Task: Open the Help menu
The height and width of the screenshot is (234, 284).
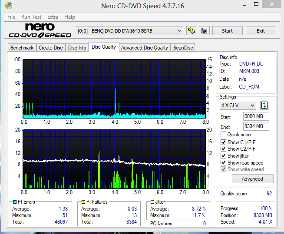Action: click(x=69, y=17)
